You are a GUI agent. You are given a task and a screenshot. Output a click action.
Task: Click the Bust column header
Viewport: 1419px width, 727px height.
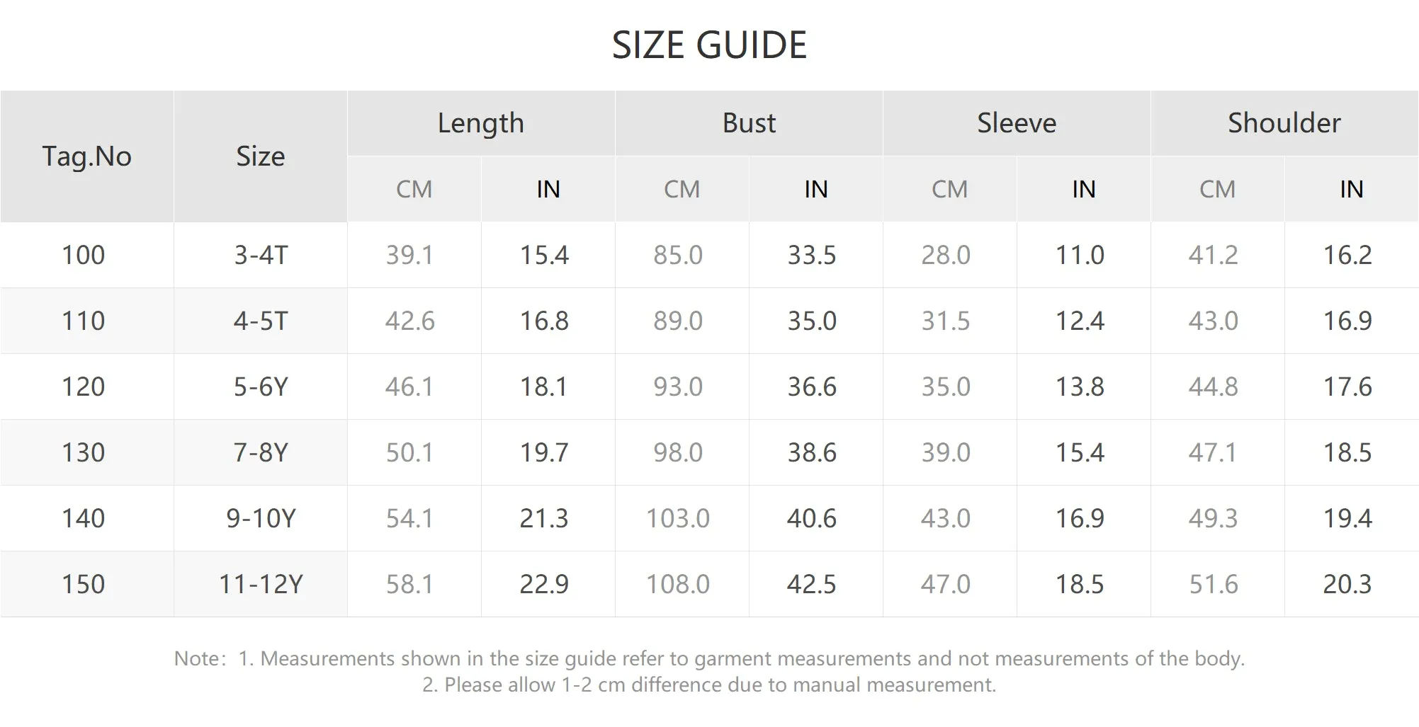(749, 123)
